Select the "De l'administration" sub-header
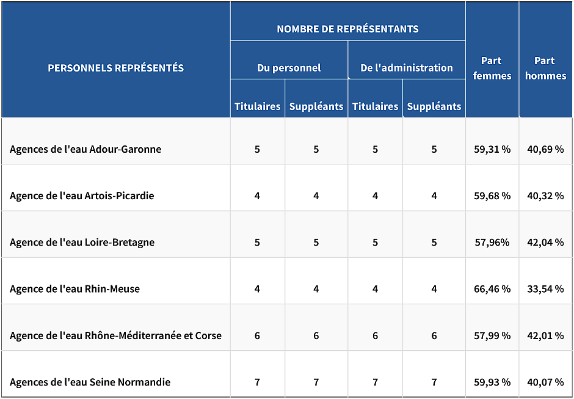The height and width of the screenshot is (399, 574). click(x=407, y=68)
